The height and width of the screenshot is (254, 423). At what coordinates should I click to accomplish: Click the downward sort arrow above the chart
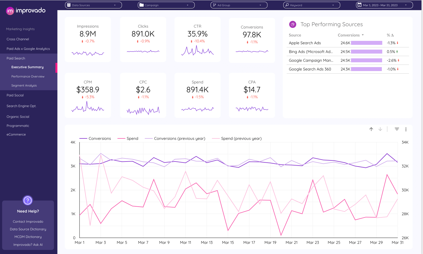click(x=380, y=129)
